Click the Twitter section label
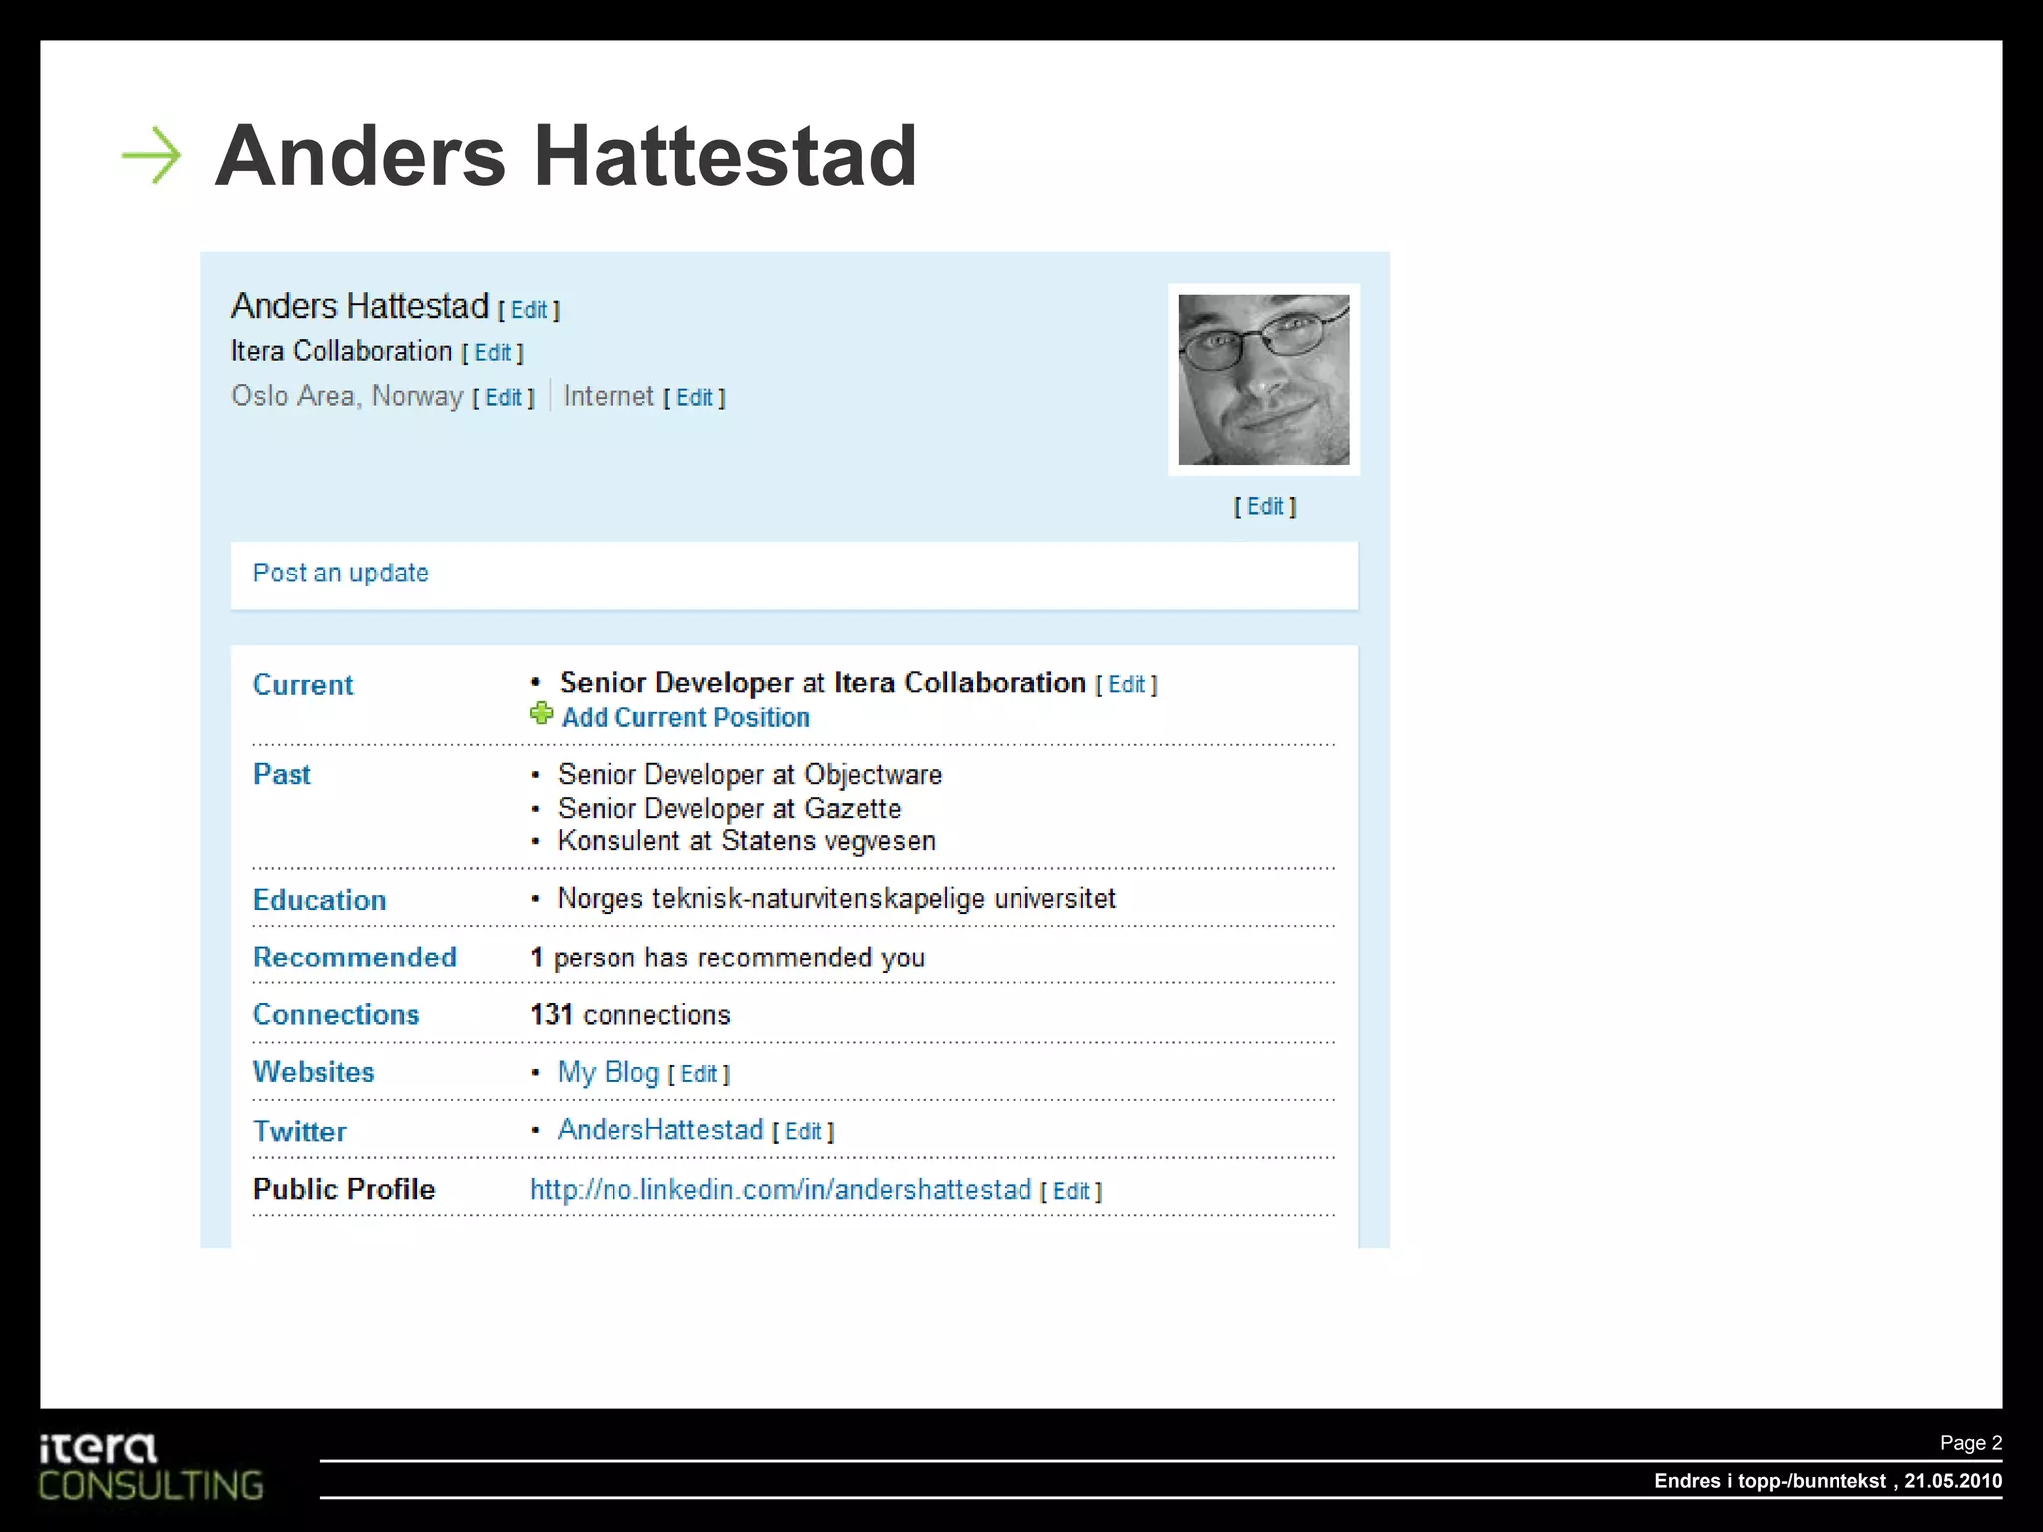This screenshot has width=2043, height=1532. click(x=300, y=1132)
